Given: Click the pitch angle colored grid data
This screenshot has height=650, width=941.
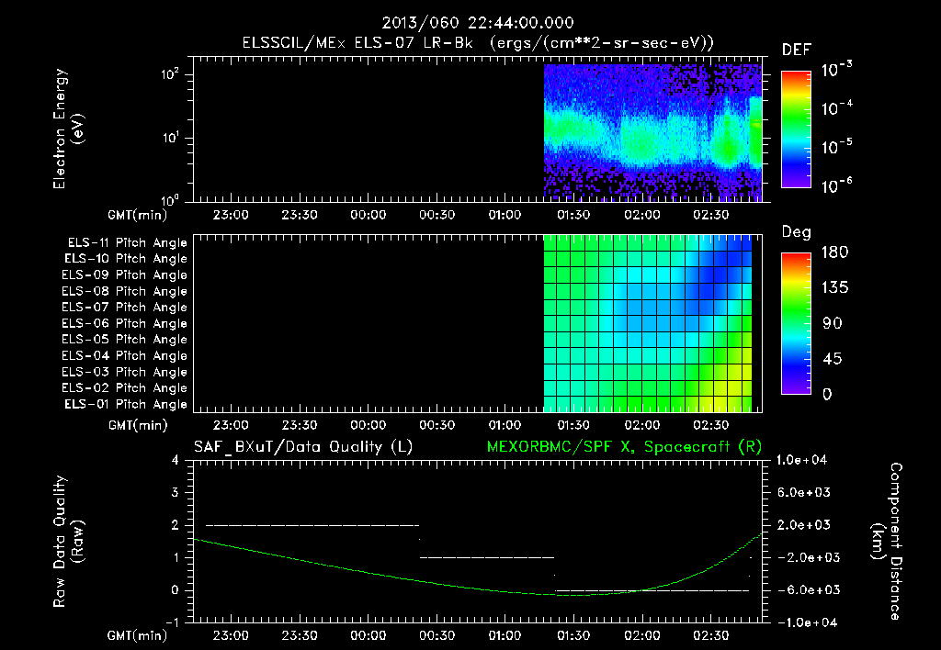Looking at the screenshot, I should coord(648,323).
